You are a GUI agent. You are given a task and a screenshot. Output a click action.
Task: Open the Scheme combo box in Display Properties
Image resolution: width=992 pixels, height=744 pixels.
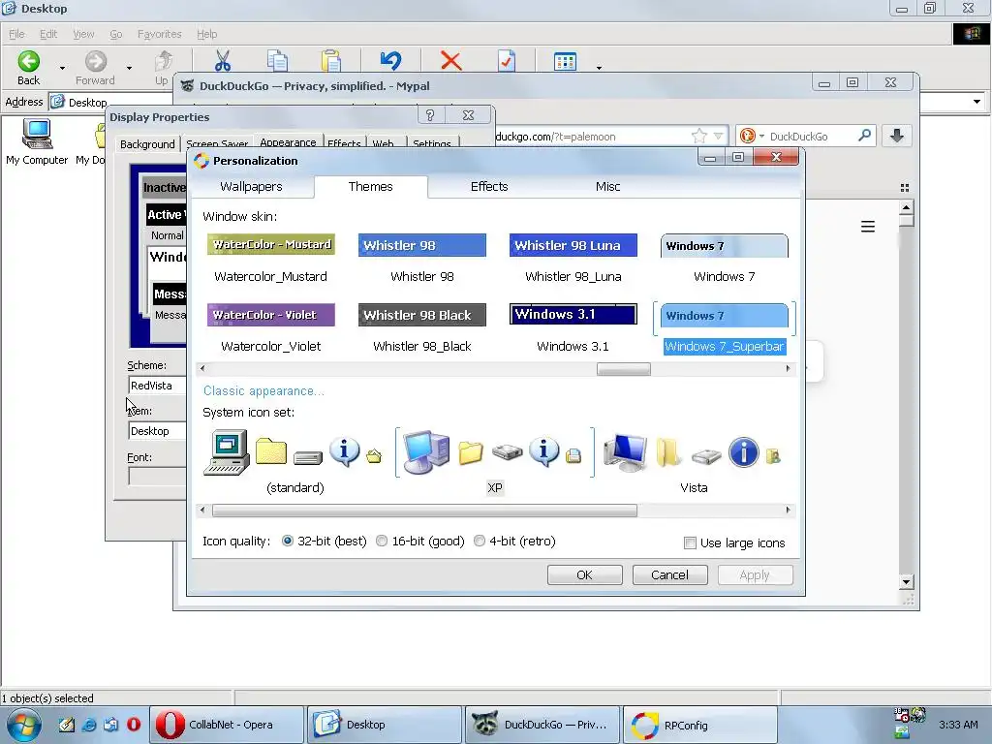point(158,386)
